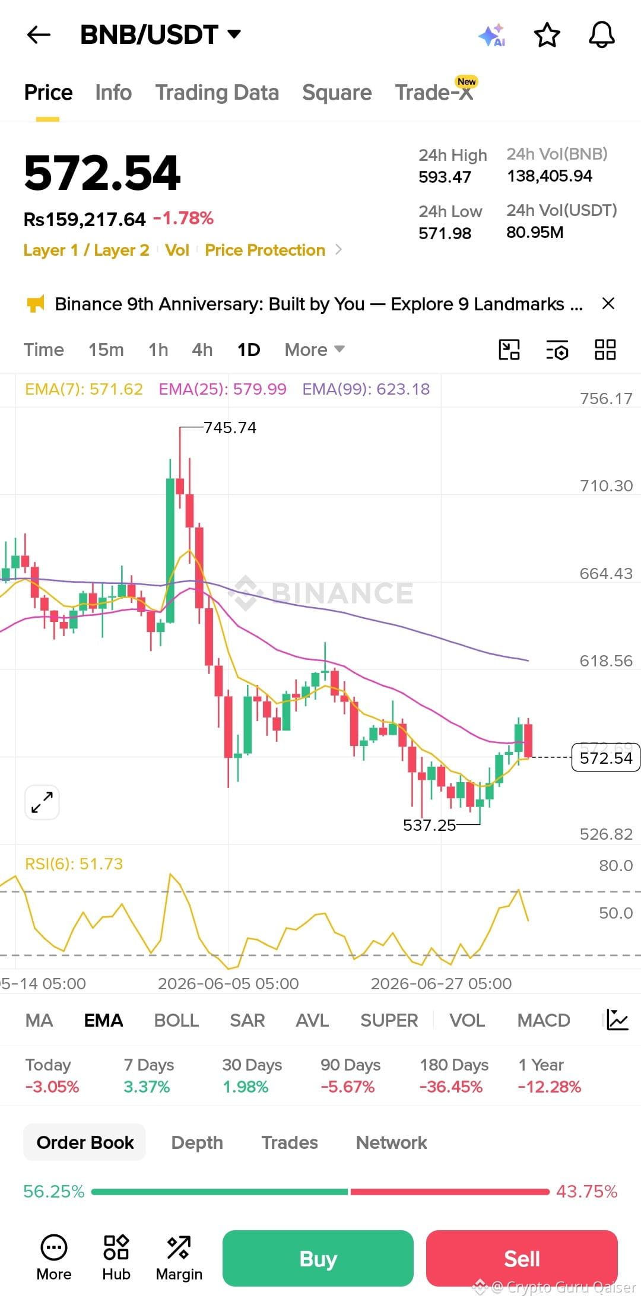
Task: Open chart settings list icon
Action: tap(557, 350)
